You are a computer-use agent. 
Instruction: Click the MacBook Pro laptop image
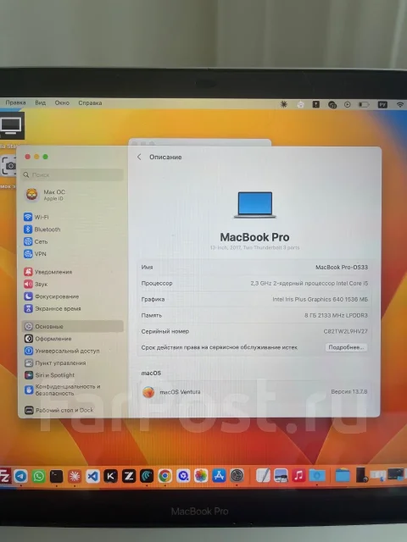[255, 205]
